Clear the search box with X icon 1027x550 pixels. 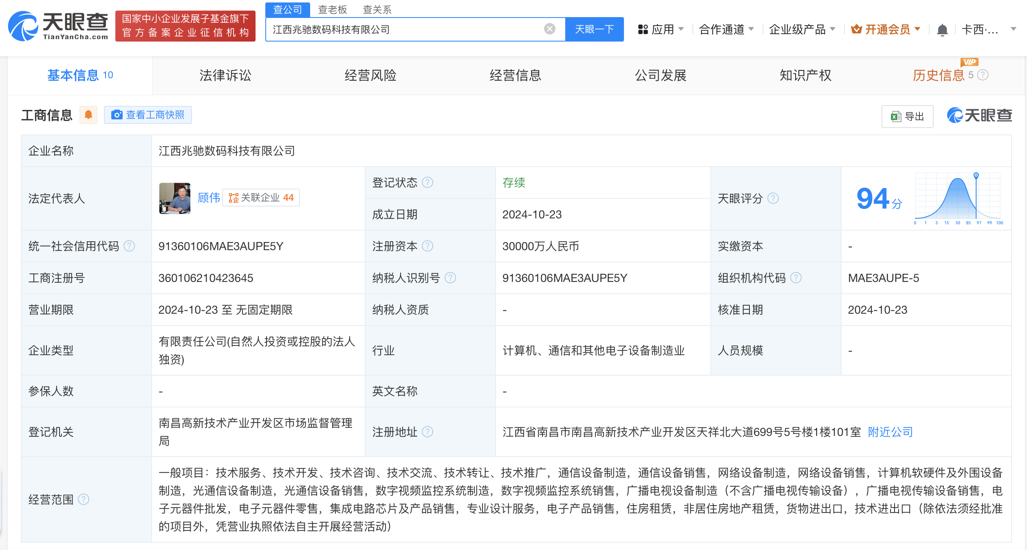pos(549,29)
